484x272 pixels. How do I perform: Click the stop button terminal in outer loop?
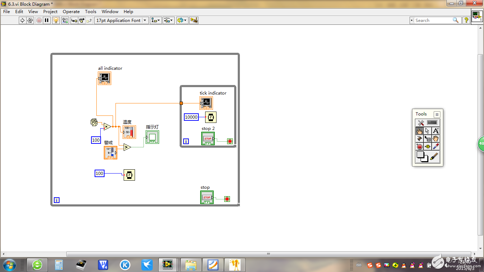[207, 197]
